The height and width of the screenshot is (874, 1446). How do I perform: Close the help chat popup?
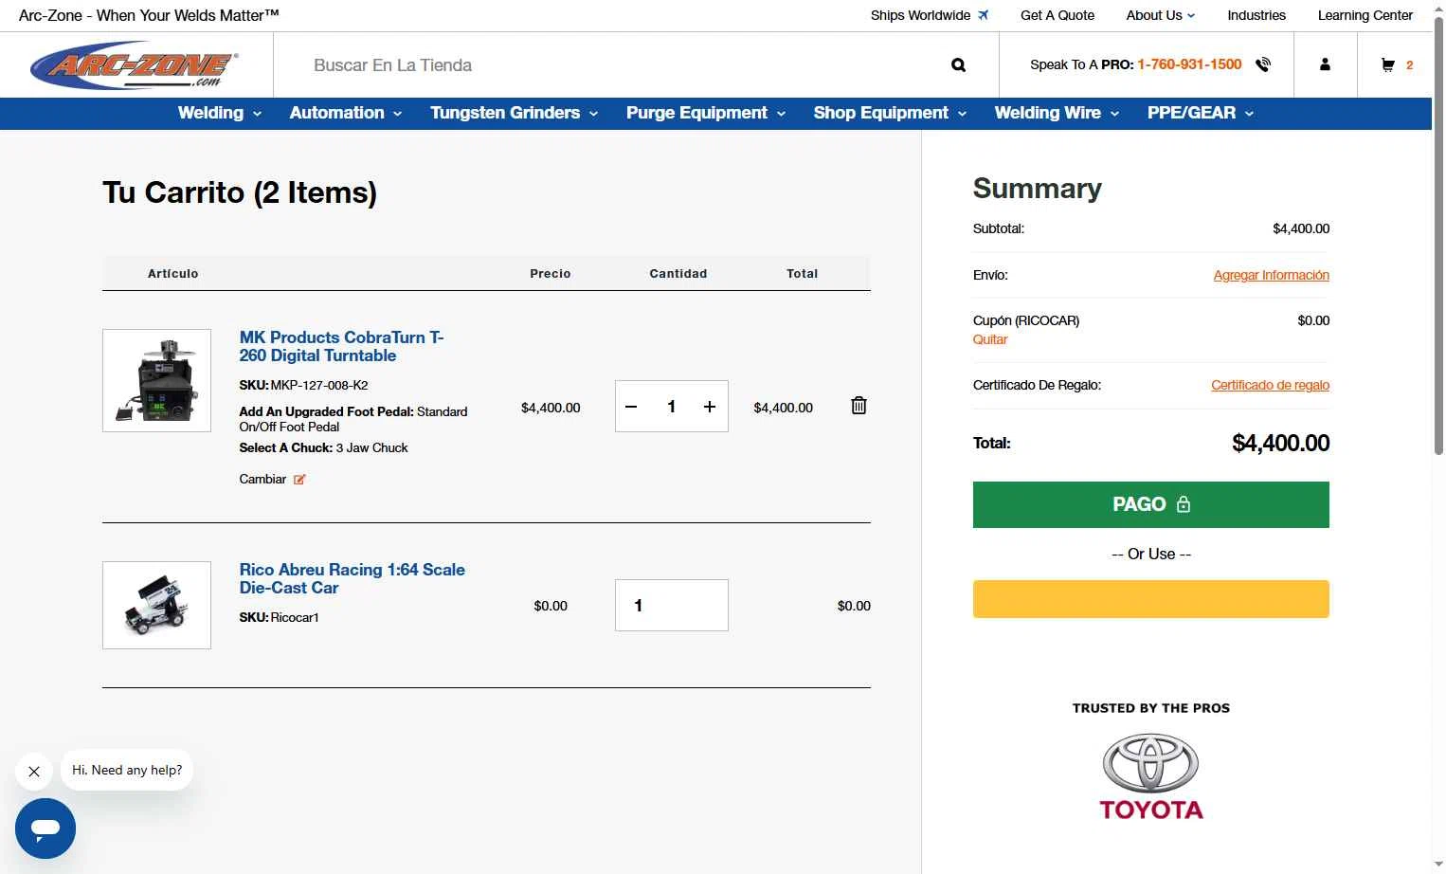pyautogui.click(x=34, y=772)
